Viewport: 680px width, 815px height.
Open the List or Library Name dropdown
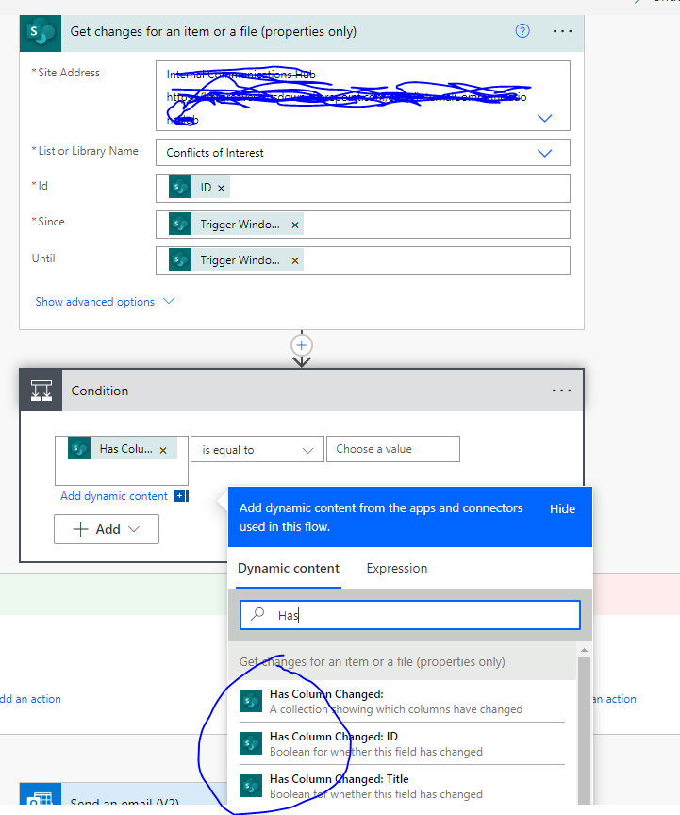544,153
